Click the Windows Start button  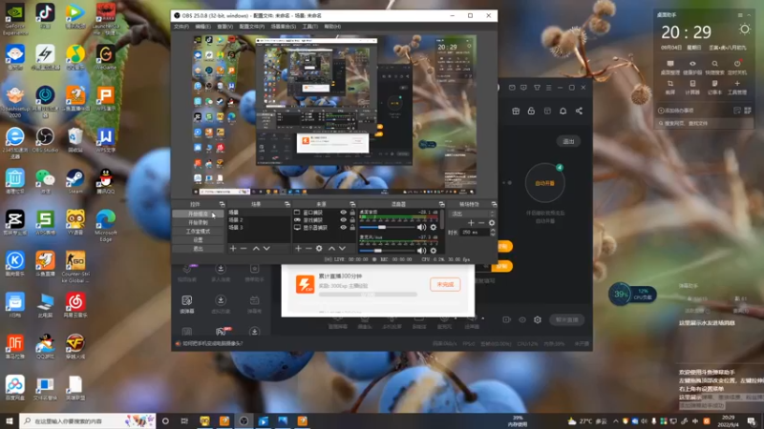pyautogui.click(x=10, y=420)
